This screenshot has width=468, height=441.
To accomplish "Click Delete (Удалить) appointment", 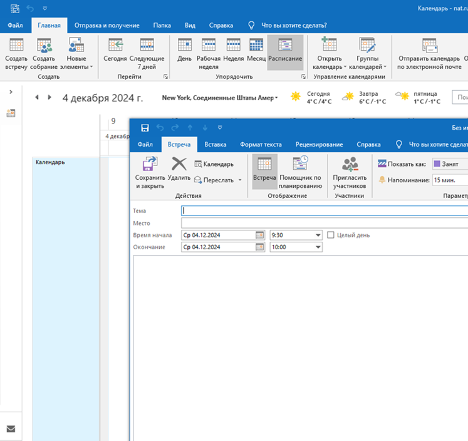I will click(x=179, y=169).
